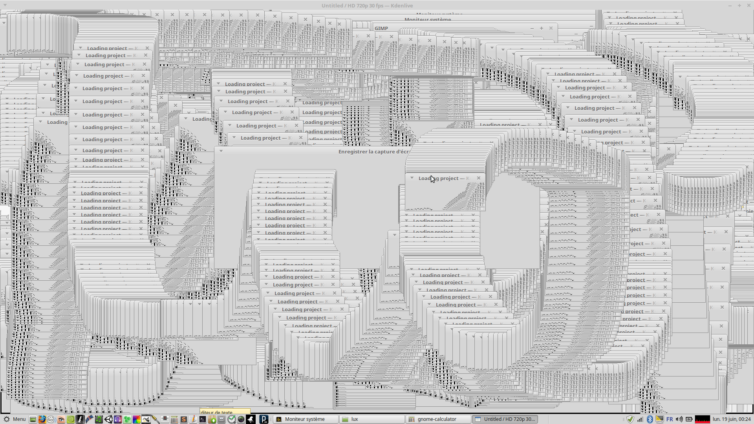Click the clock showing lun. 19 juin
This screenshot has width=754, height=424.
pos(731,419)
